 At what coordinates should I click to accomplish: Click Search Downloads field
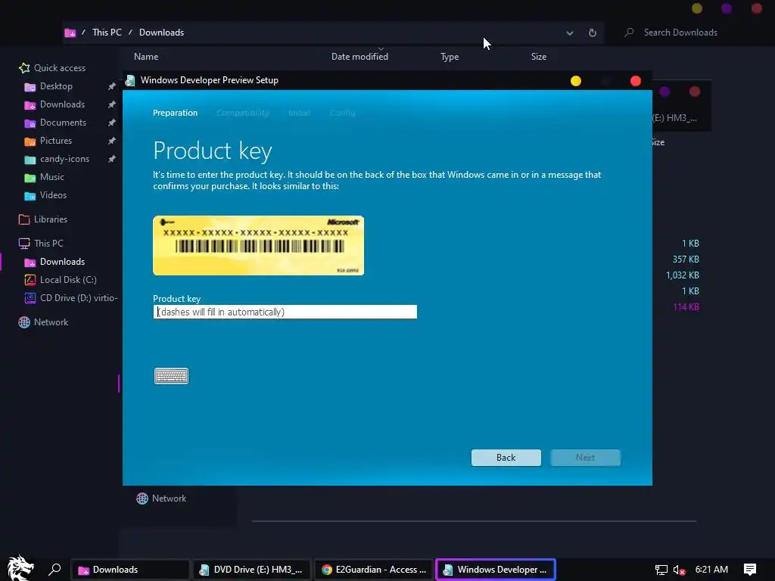point(680,32)
